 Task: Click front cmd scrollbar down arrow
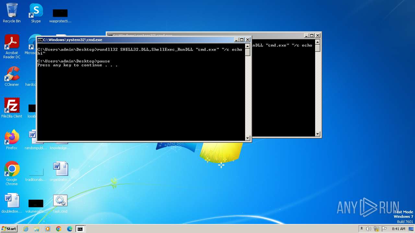coord(248,138)
